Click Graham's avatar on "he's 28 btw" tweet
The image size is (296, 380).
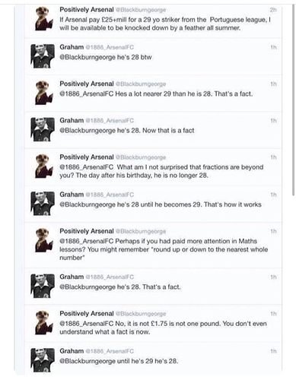[x=43, y=56]
